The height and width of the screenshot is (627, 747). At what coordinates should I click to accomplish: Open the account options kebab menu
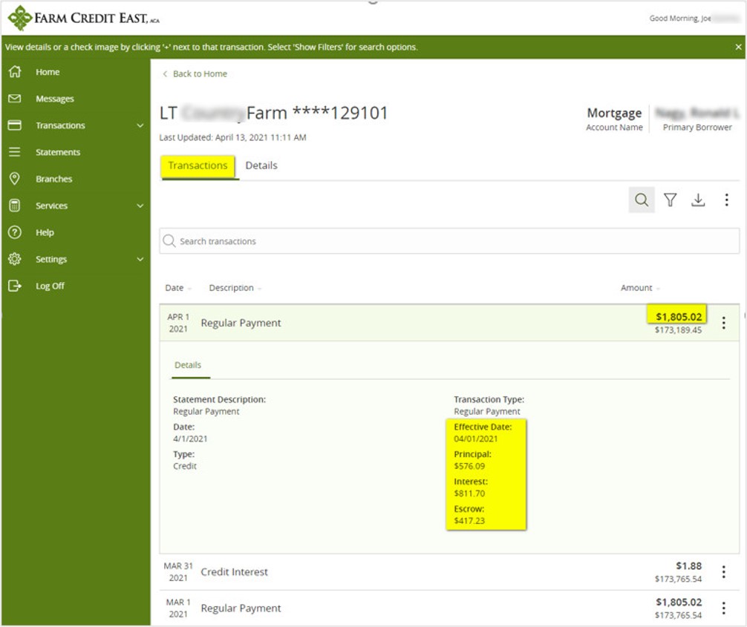pyautogui.click(x=726, y=200)
